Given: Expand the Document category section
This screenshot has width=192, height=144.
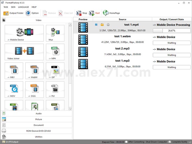Looking at the screenshot, I should pyautogui.click(x=36, y=125).
